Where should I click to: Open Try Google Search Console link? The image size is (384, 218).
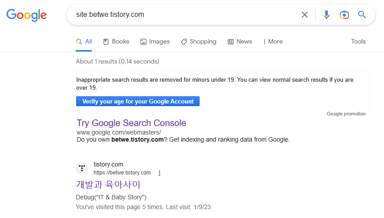tap(131, 123)
